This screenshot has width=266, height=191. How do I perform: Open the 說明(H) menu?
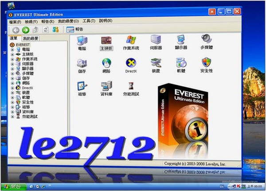pyautogui.click(x=106, y=21)
